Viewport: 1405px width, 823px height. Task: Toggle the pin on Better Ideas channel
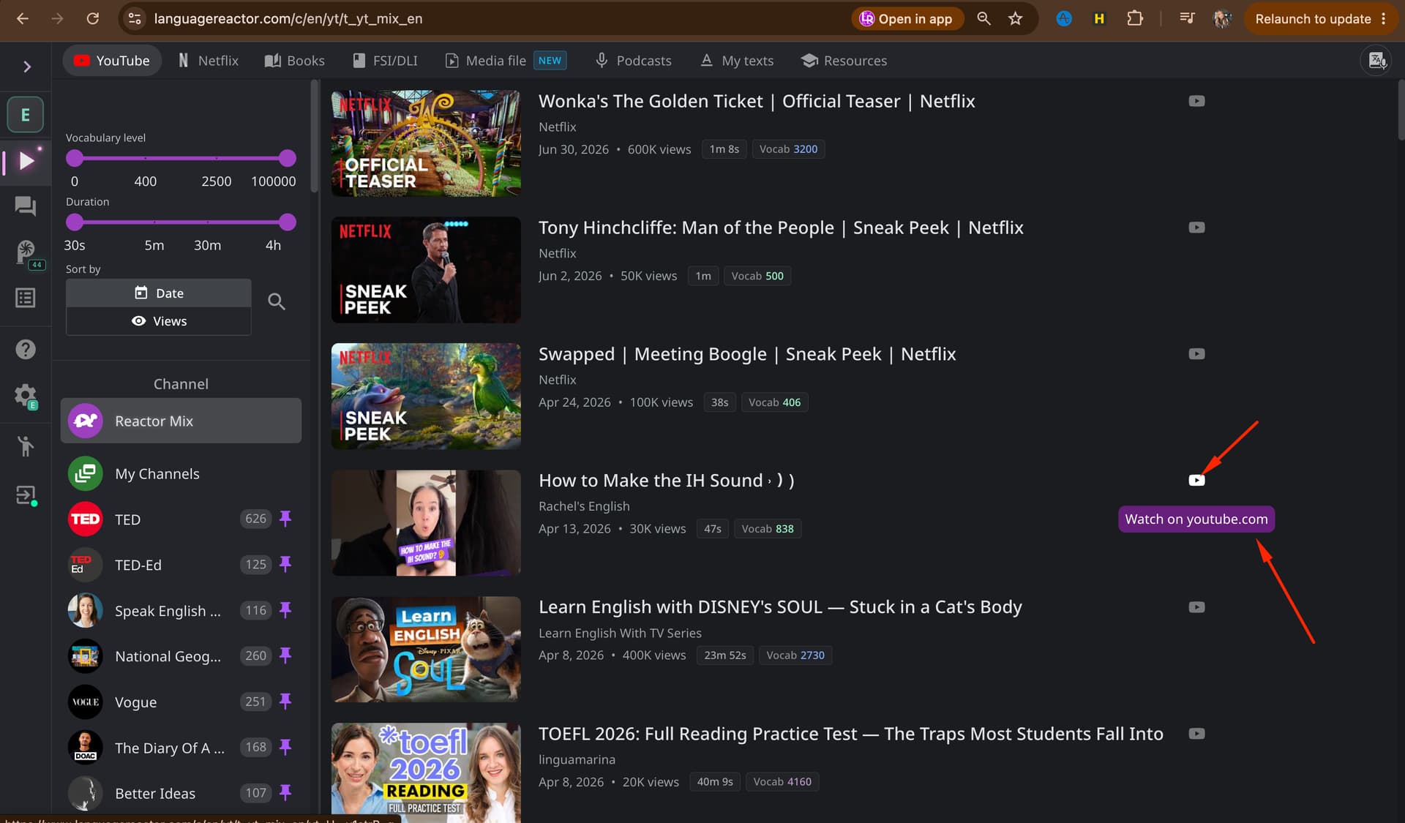(285, 792)
